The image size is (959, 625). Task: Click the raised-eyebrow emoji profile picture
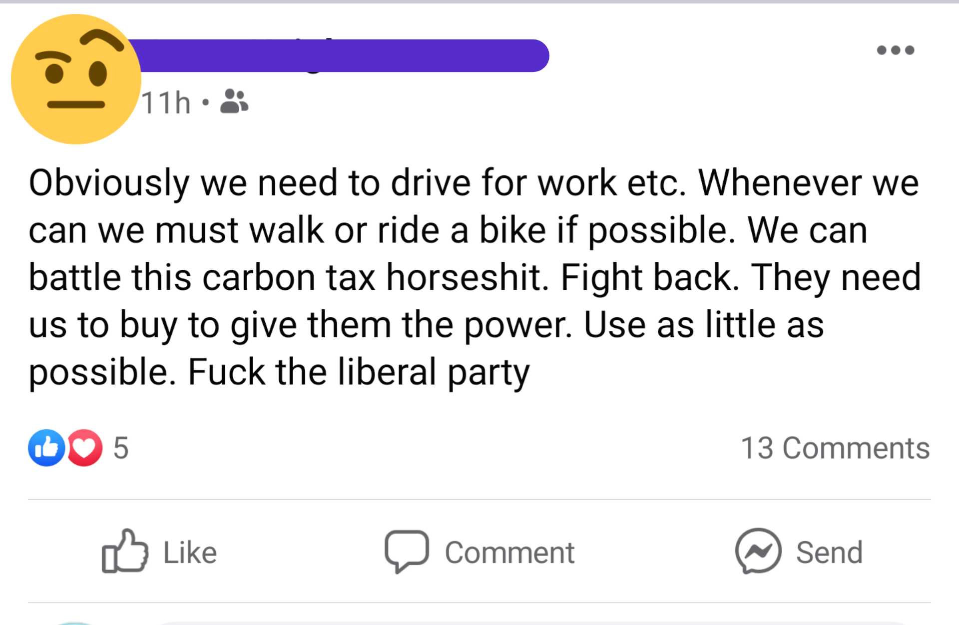[x=76, y=79]
